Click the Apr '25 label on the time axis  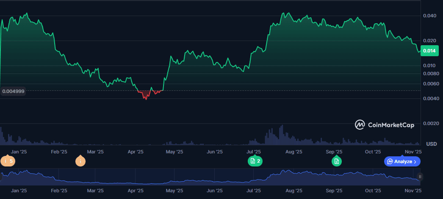coord(136,152)
